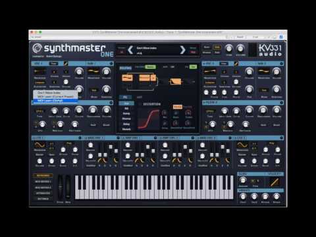
Task: Open the Settings page button
Action: (x=43, y=199)
